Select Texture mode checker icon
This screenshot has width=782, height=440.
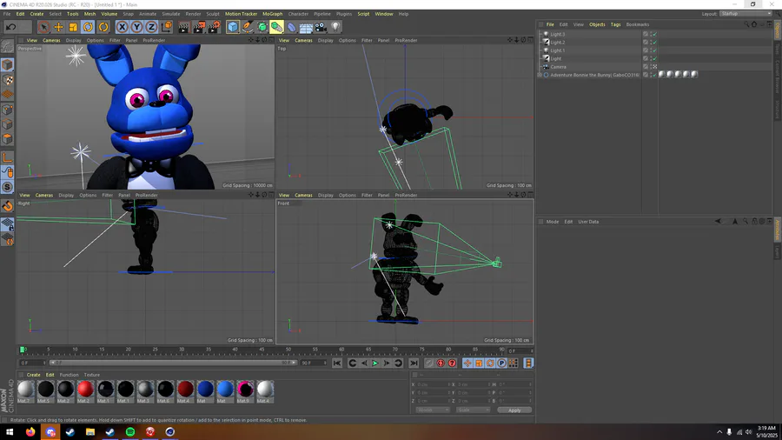[8, 80]
